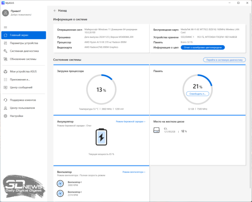
Task: Click the second fan icon at 2374 RPM
Action: point(60,193)
